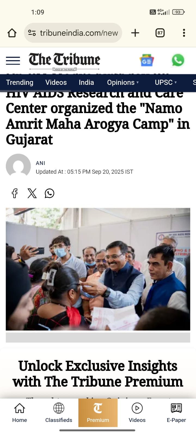This screenshot has height=435, width=196.
Task: Open Videos in the top navigation bar
Action: (x=56, y=82)
